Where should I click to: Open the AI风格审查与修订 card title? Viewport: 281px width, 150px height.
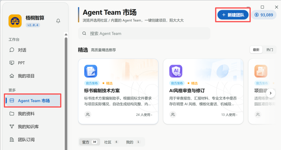tap(187, 91)
